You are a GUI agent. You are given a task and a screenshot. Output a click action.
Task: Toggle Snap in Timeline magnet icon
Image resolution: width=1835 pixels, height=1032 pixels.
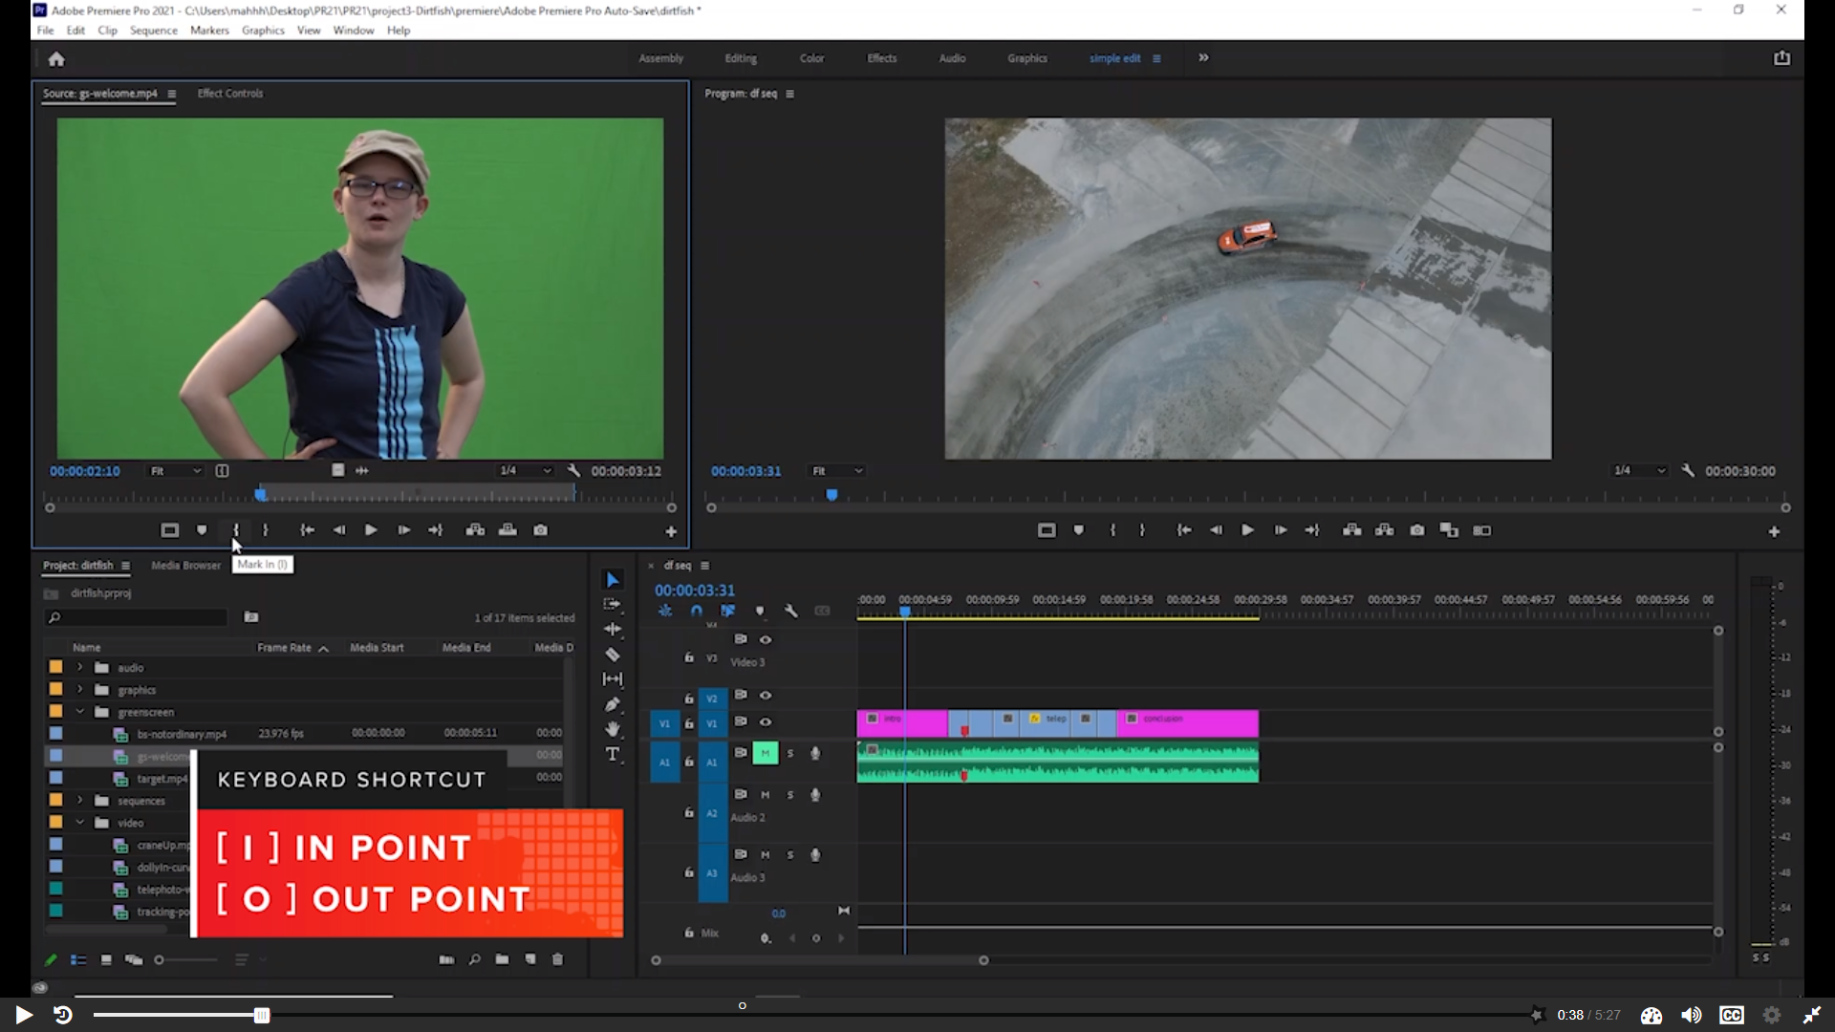[x=696, y=611]
